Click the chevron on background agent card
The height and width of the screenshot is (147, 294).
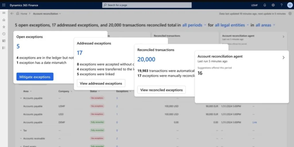click(283, 37)
